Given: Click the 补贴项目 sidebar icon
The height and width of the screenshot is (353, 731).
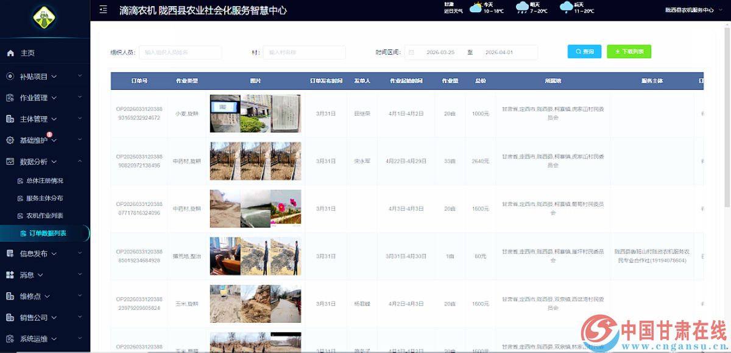Looking at the screenshot, I should pos(10,77).
